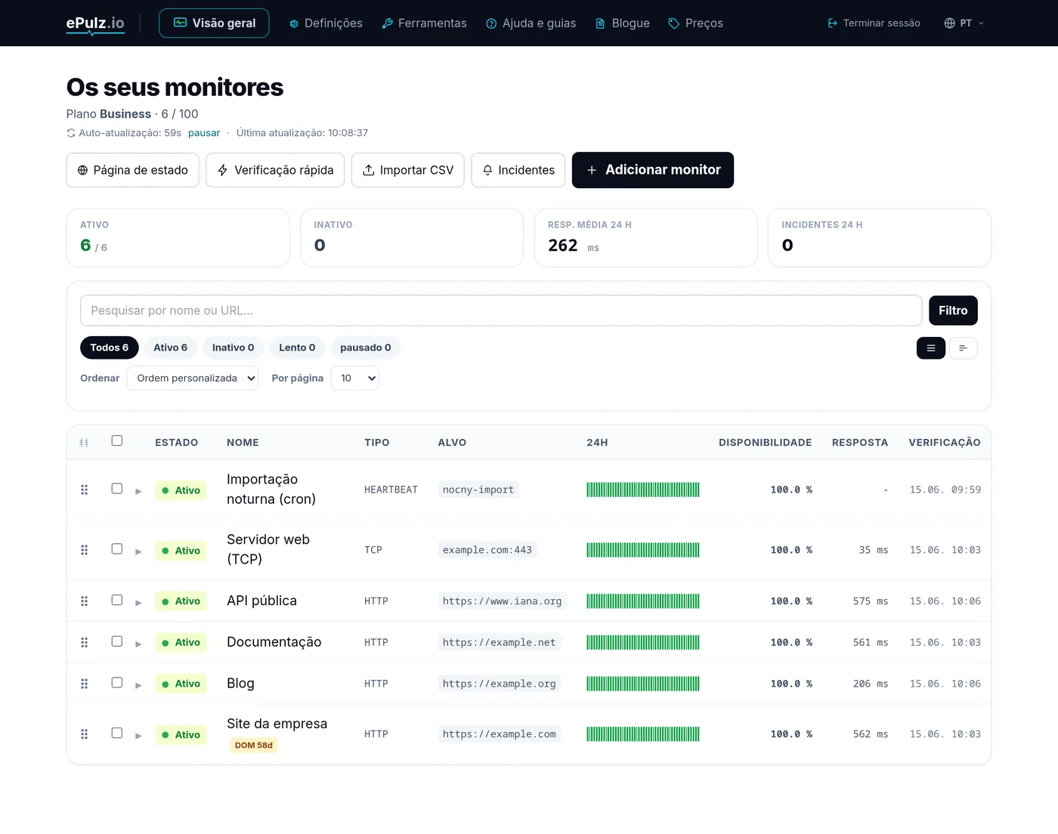The height and width of the screenshot is (834, 1058).
Task: Click the nocny-import target value
Action: pyautogui.click(x=478, y=490)
